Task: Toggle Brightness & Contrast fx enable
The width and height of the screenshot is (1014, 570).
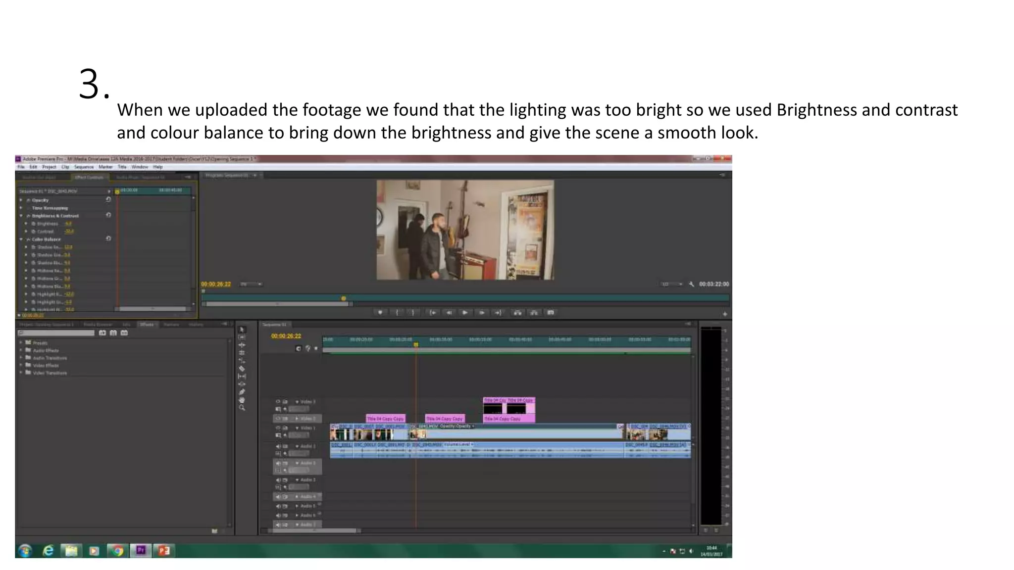Action: coord(28,216)
